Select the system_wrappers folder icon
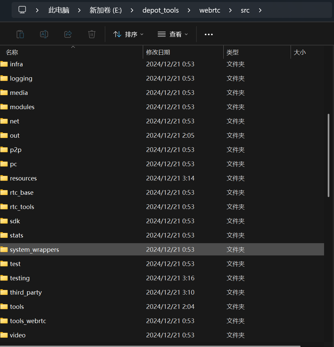 (4, 249)
